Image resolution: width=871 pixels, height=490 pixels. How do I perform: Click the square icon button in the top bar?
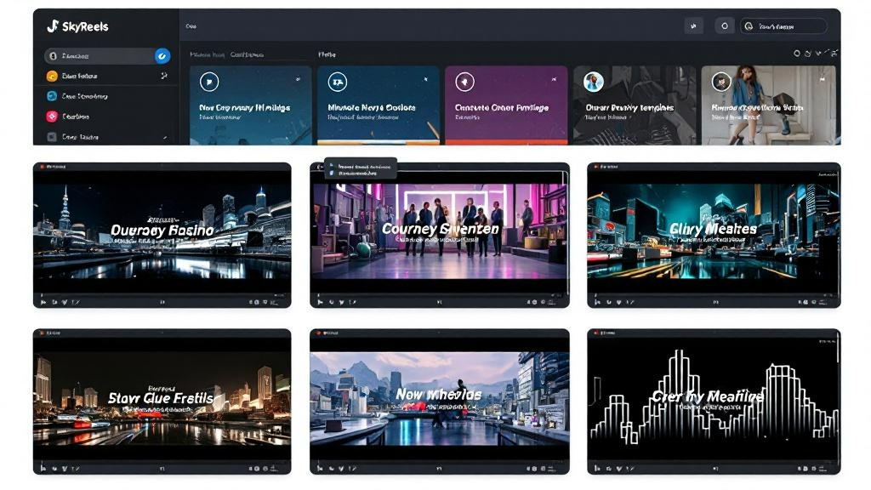(x=693, y=26)
